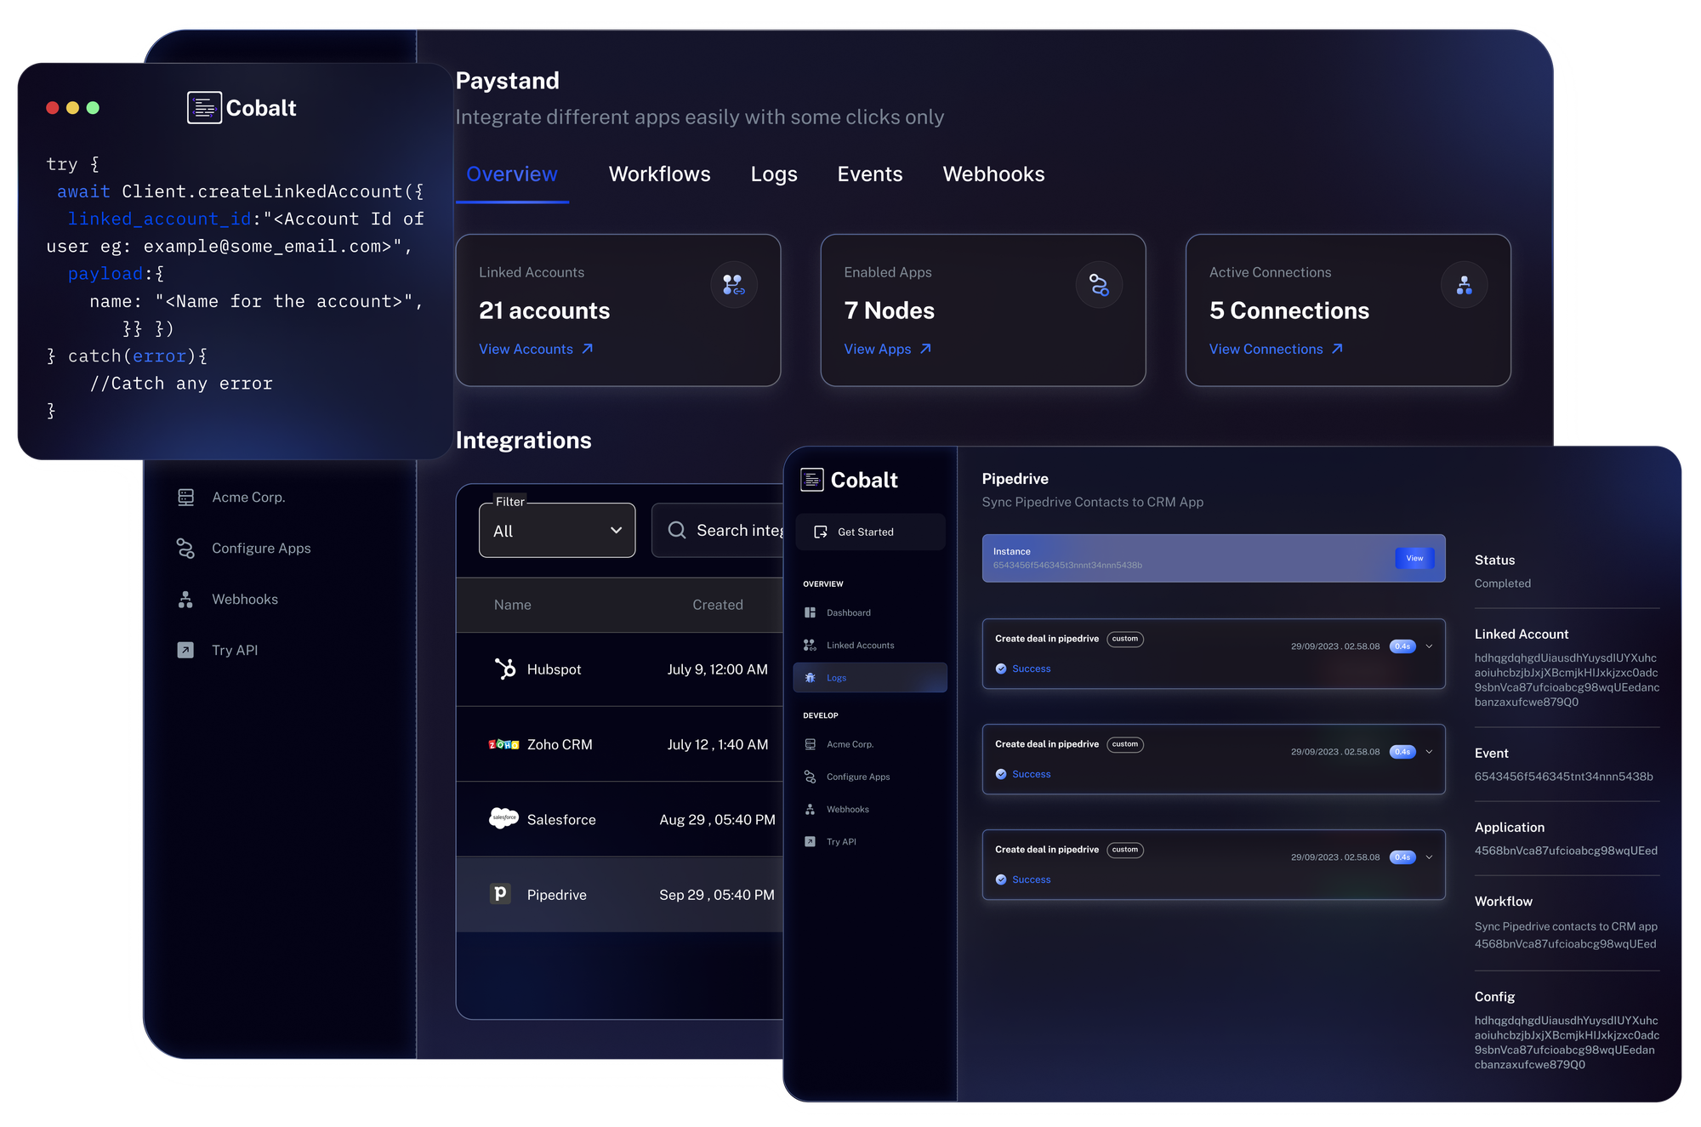Open the Webhooks tab
Screen dimensions: 1701x1127
click(993, 174)
